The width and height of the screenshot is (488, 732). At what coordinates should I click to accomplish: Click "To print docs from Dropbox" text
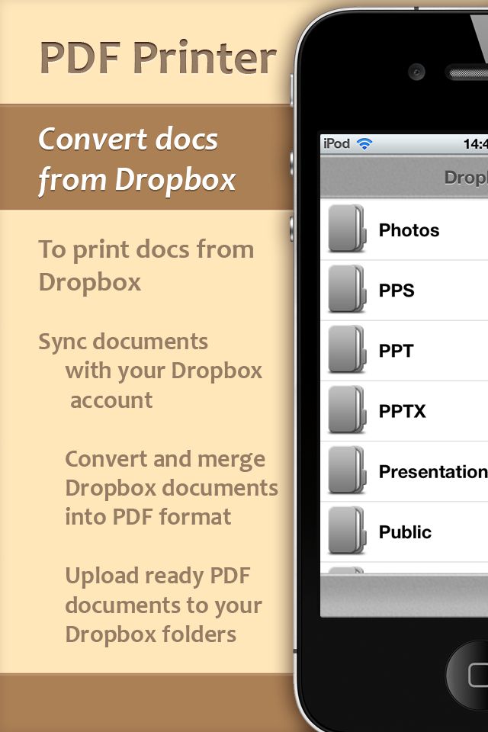click(146, 265)
